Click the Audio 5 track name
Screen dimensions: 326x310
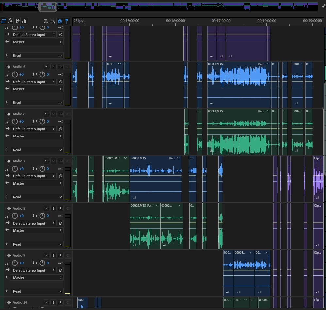pos(19,67)
